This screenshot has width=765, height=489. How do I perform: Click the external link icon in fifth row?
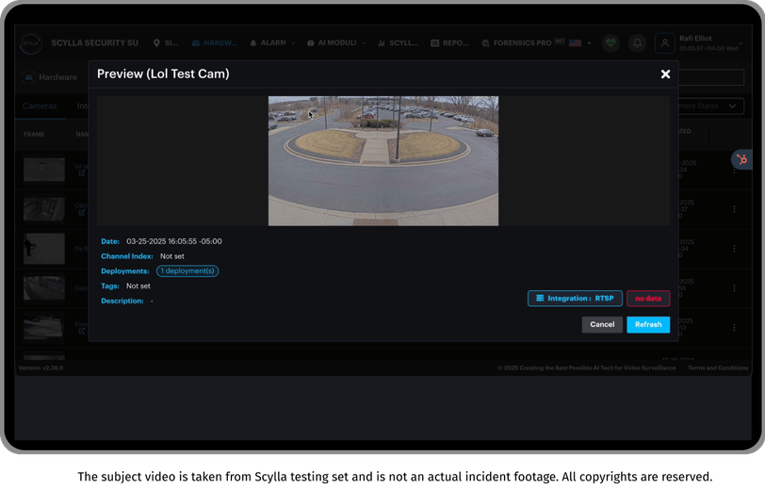[82, 331]
